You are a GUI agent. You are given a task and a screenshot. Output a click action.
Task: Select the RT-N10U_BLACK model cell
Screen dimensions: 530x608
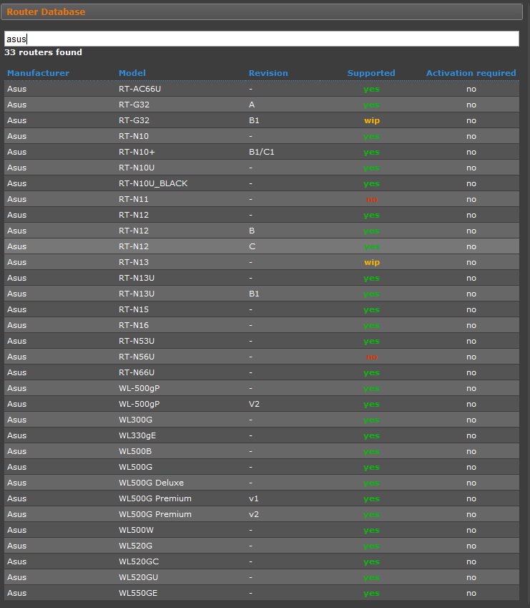(x=153, y=183)
